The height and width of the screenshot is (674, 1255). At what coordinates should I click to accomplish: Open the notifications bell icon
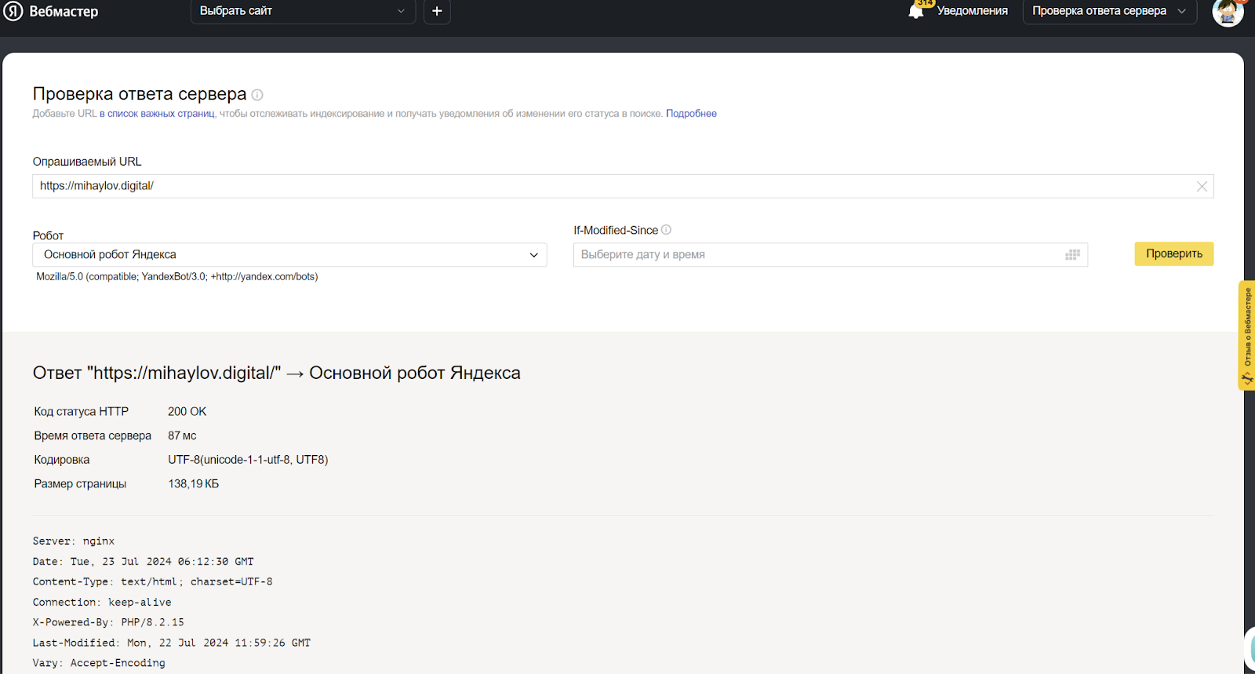coord(916,11)
